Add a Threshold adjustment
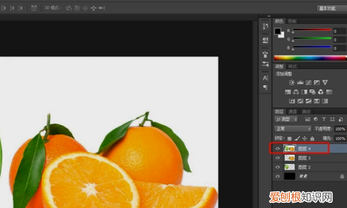347x208 pixels. [x=308, y=101]
